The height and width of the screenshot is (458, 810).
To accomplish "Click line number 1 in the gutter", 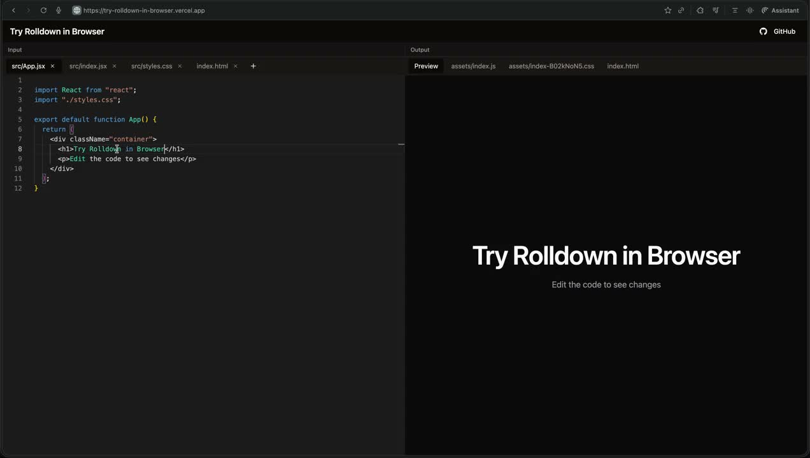I will click(20, 80).
